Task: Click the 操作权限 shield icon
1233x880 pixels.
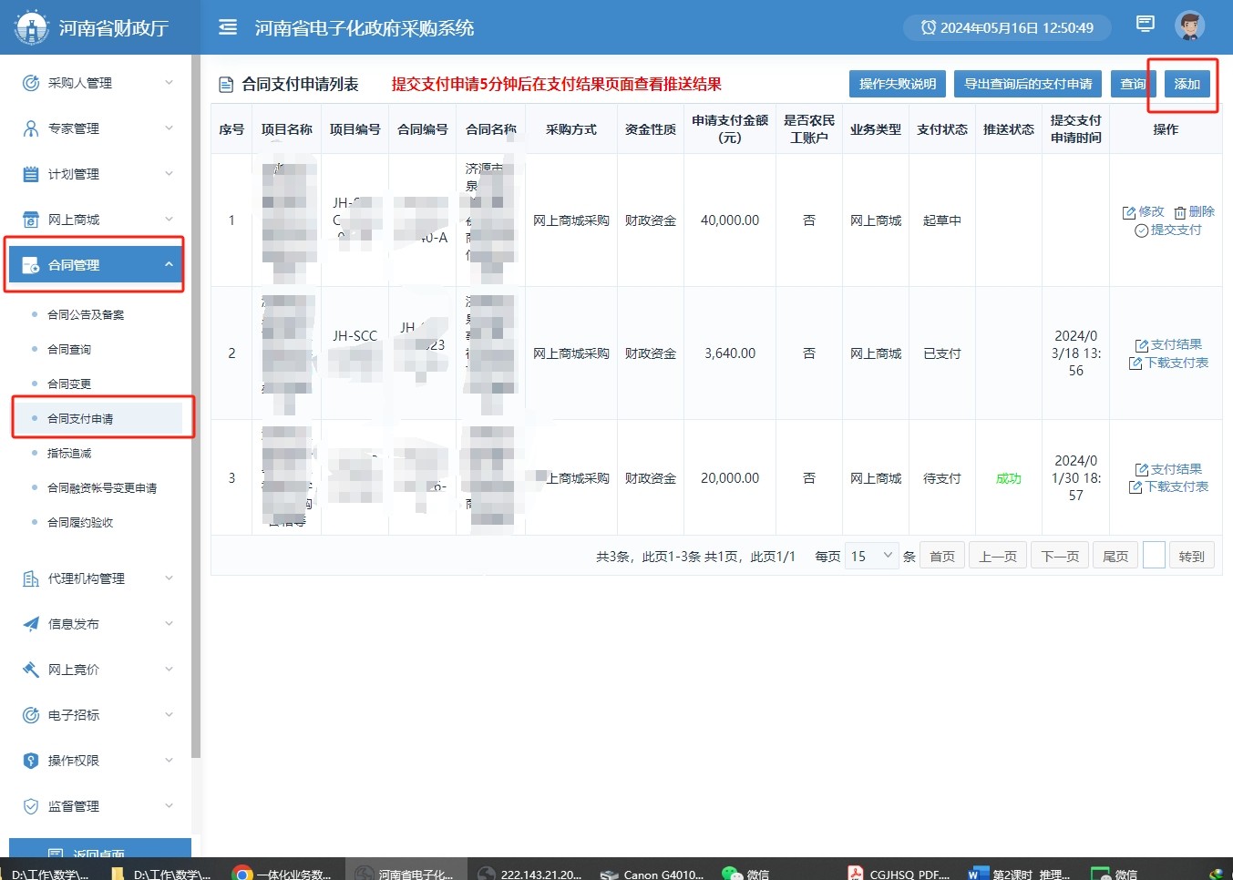Action: [31, 761]
